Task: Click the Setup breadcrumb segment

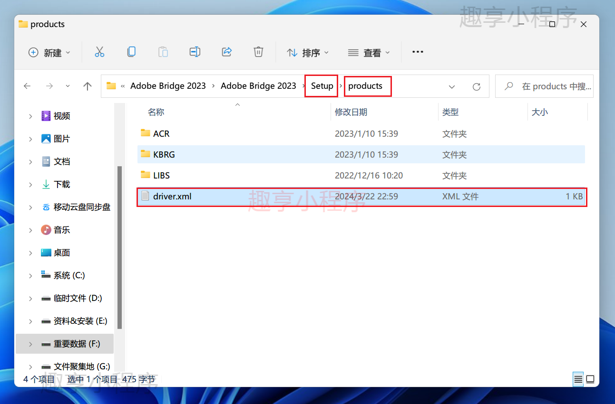Action: coord(322,86)
